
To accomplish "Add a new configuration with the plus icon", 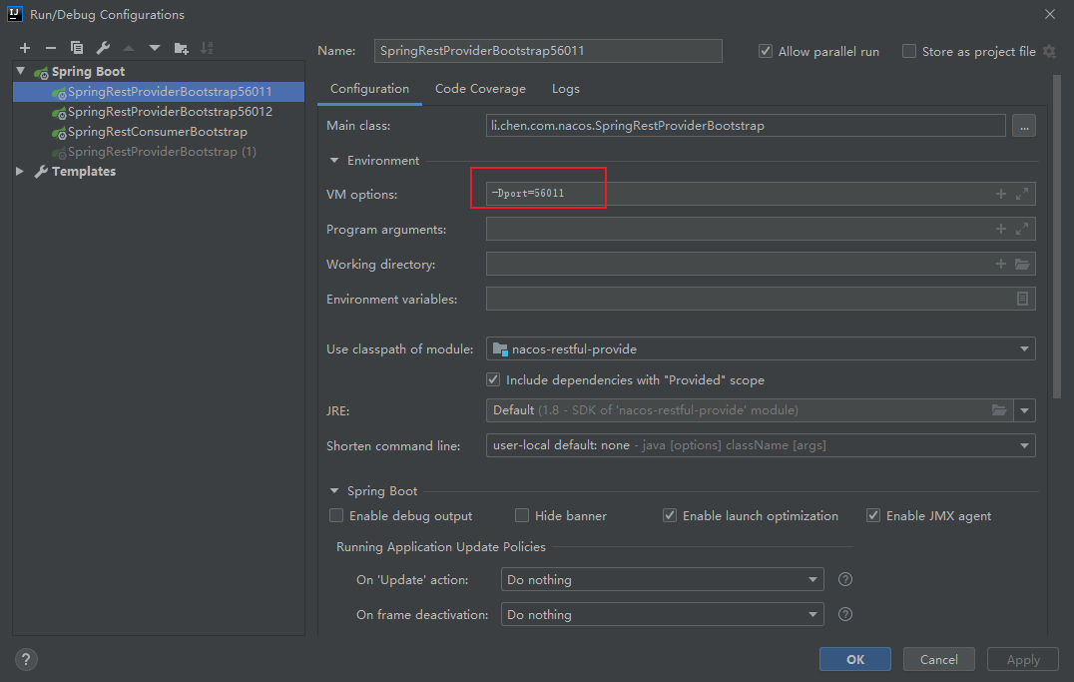I will [x=25, y=48].
